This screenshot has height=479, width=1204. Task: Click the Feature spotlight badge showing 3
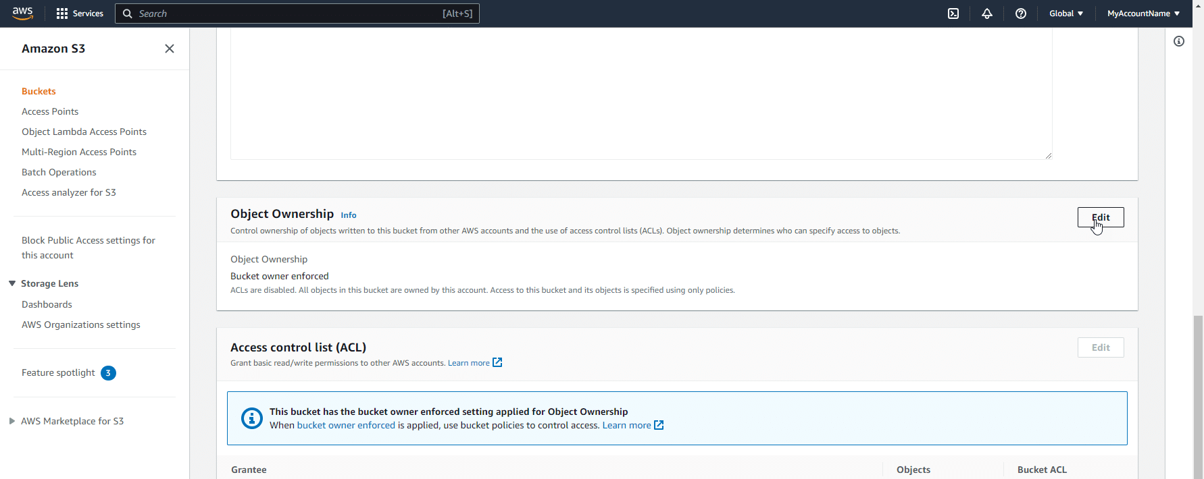(x=108, y=373)
